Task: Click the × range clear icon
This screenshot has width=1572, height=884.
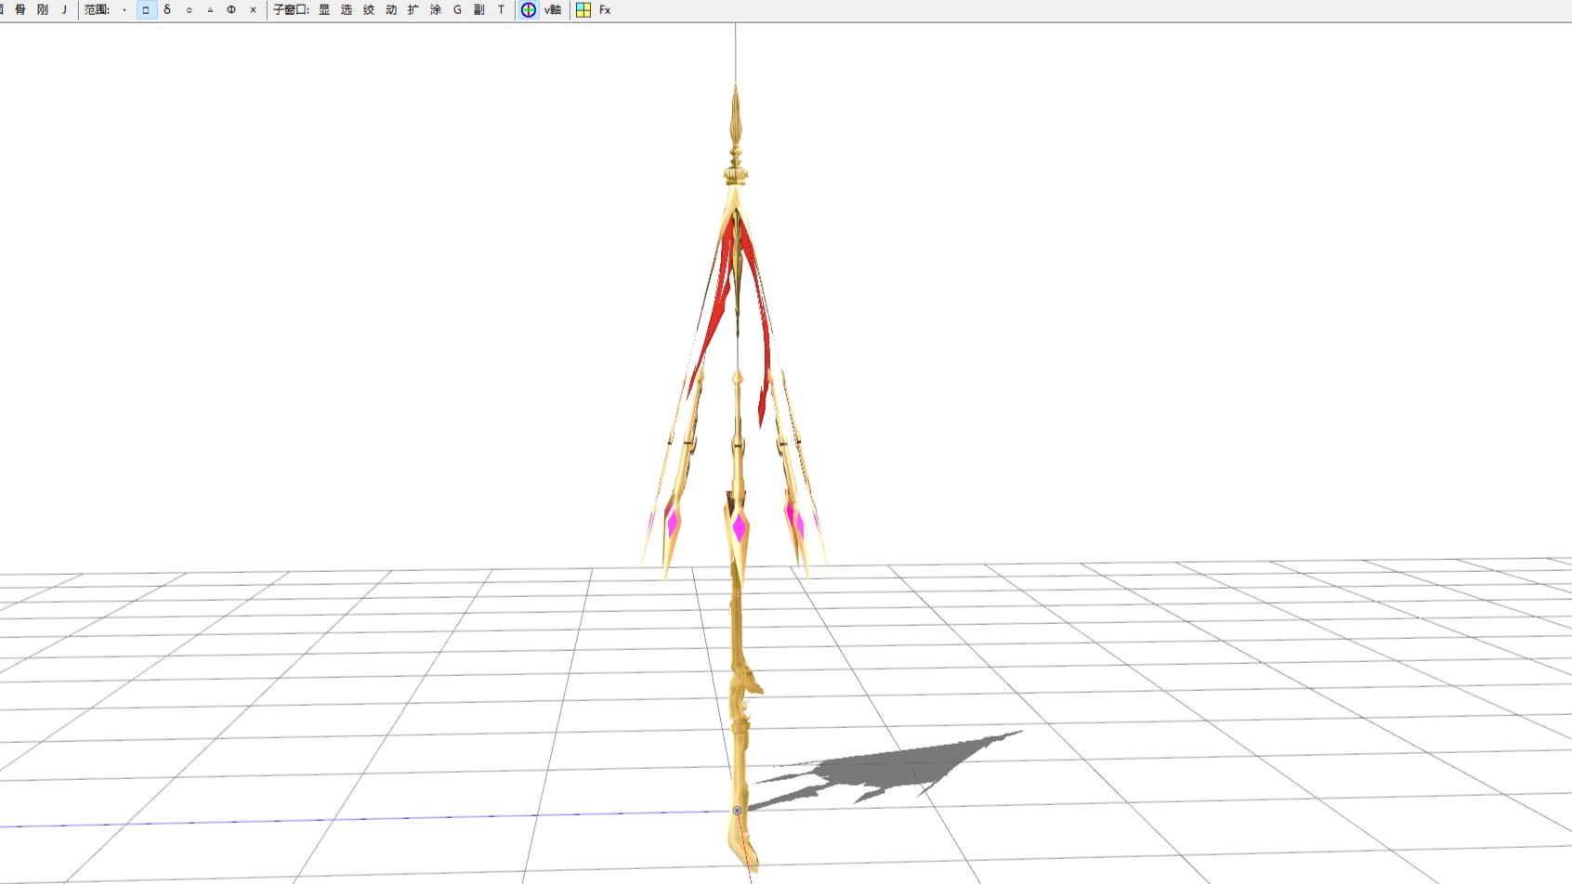Action: pos(253,9)
